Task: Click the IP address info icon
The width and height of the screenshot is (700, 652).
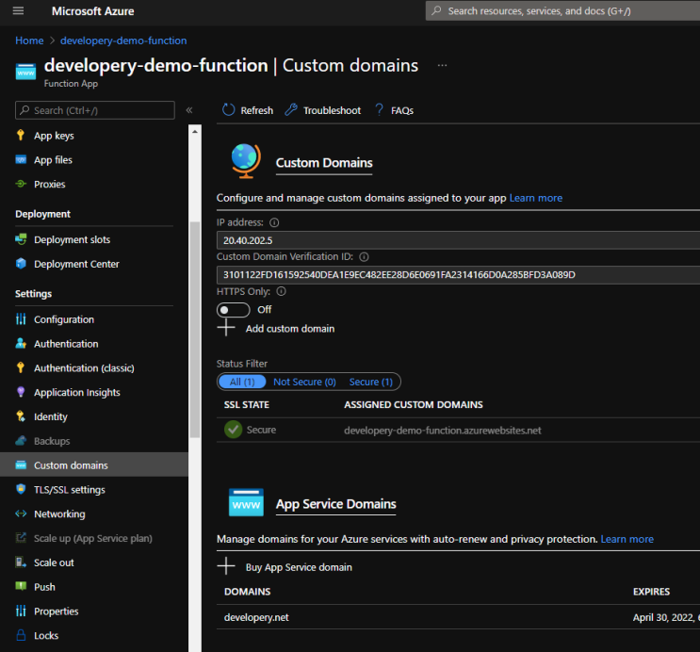Action: pos(274,222)
